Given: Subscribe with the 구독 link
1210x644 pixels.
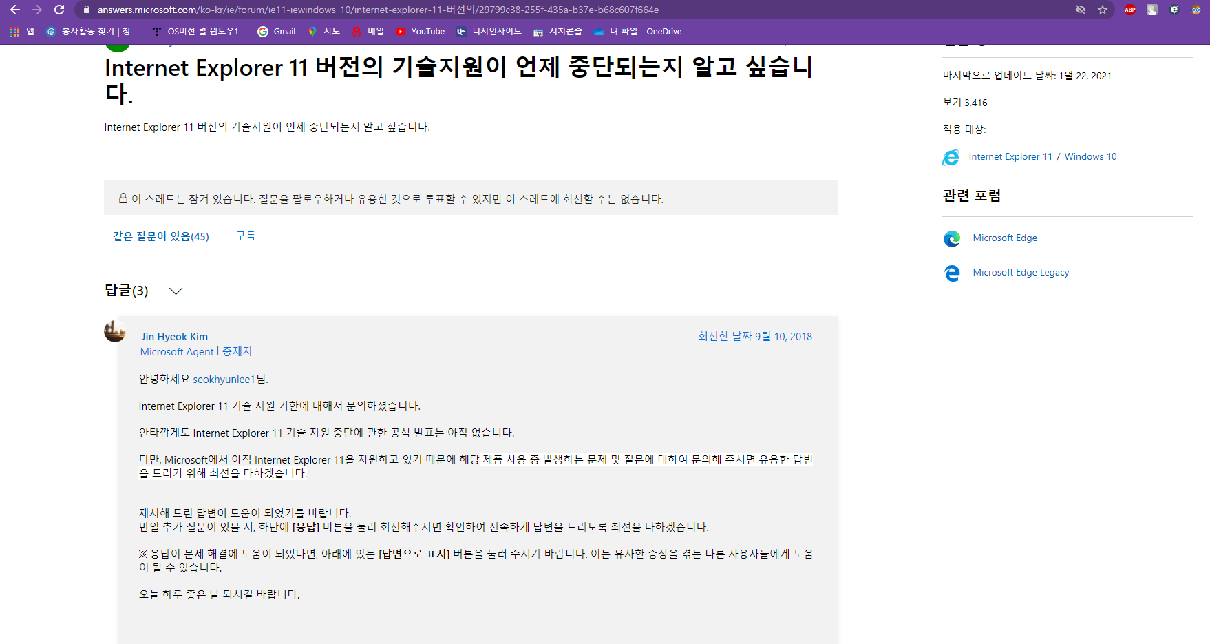Looking at the screenshot, I should (x=246, y=236).
